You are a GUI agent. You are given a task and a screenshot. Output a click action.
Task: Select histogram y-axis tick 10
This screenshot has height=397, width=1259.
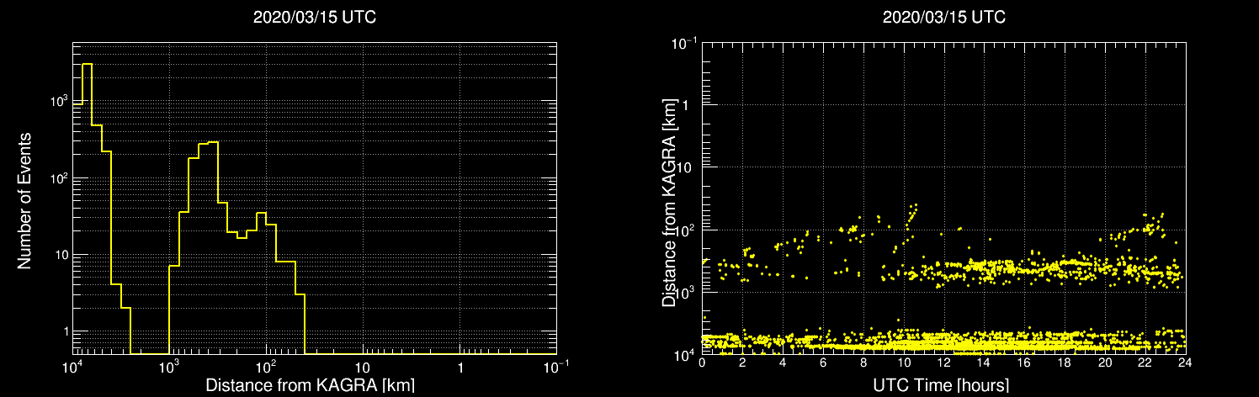coord(60,255)
